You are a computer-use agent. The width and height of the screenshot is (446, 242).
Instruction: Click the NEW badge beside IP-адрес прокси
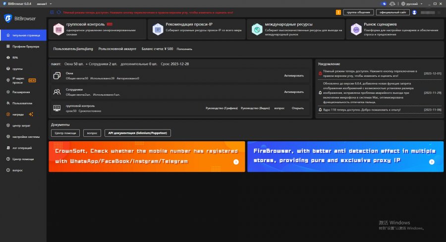(32, 80)
